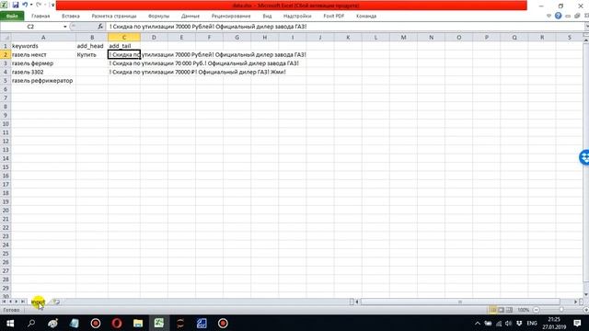Click cell C1 containing add_tail
Viewport: 589px width, 331px height.
point(124,46)
